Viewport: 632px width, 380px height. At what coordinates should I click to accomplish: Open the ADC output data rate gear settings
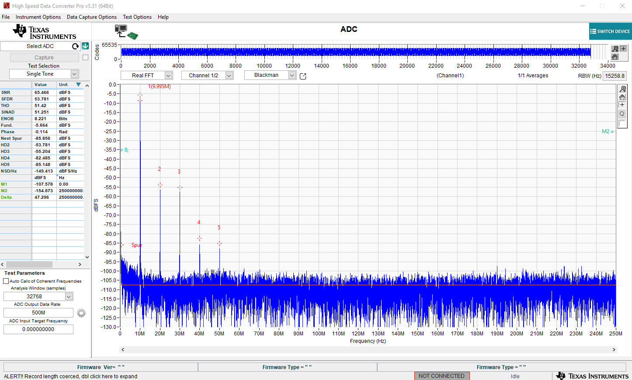click(x=81, y=313)
